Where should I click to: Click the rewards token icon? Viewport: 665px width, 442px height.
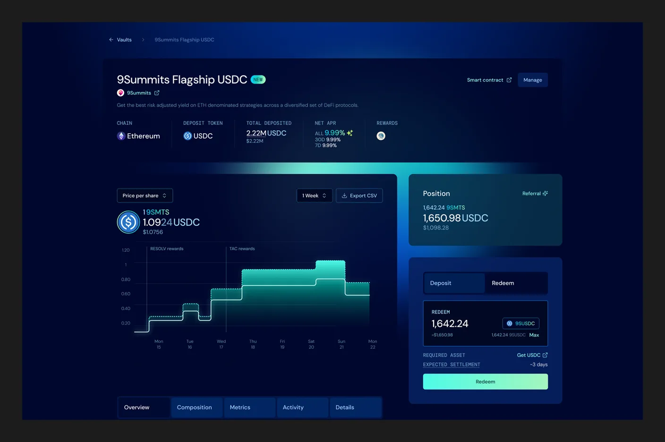click(381, 136)
